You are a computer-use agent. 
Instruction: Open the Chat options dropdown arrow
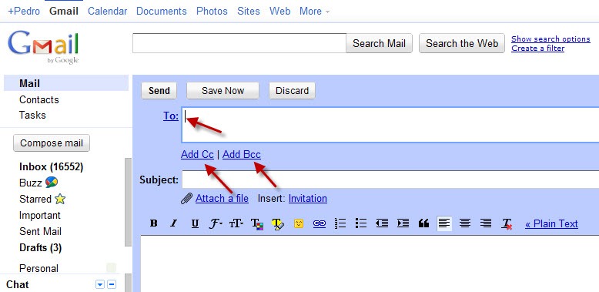coord(100,284)
